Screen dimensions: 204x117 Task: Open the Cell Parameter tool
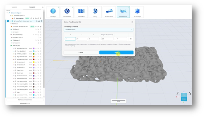(67, 12)
